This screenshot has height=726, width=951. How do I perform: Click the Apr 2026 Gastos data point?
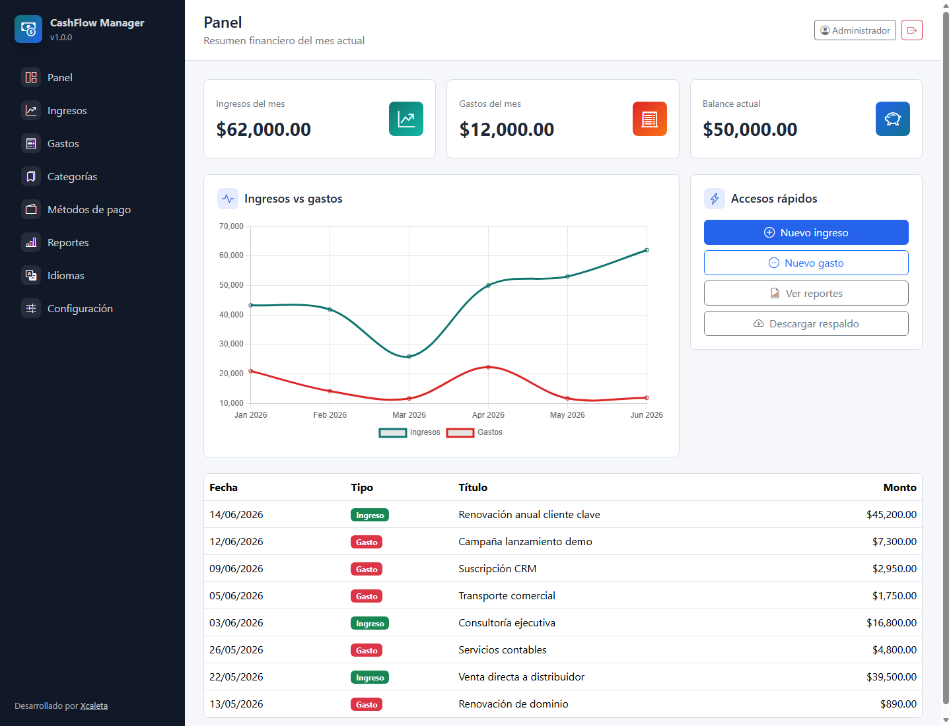click(488, 367)
